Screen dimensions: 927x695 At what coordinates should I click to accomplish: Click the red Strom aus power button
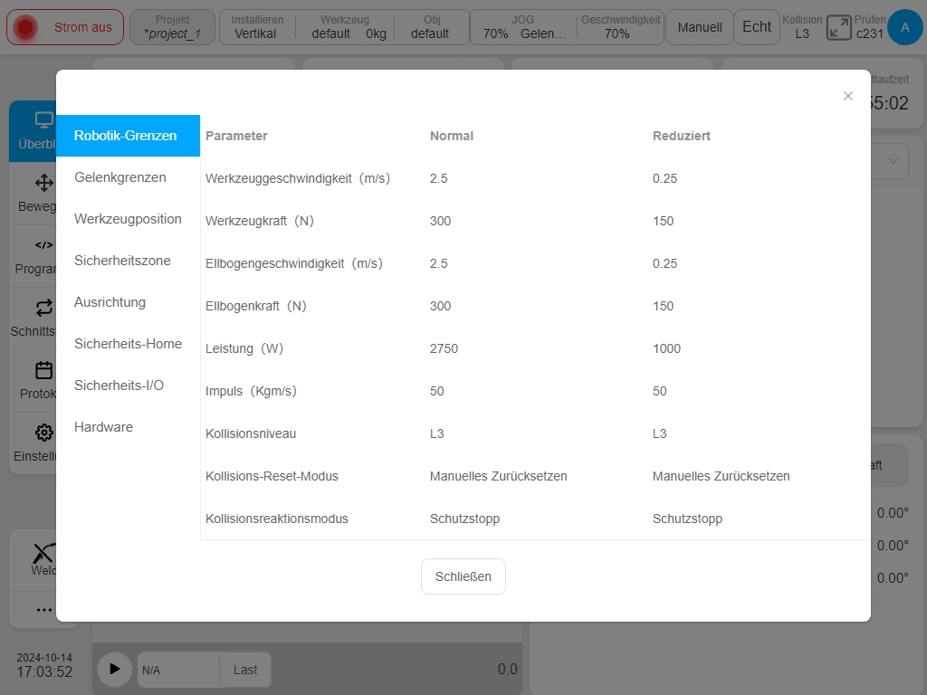click(65, 27)
